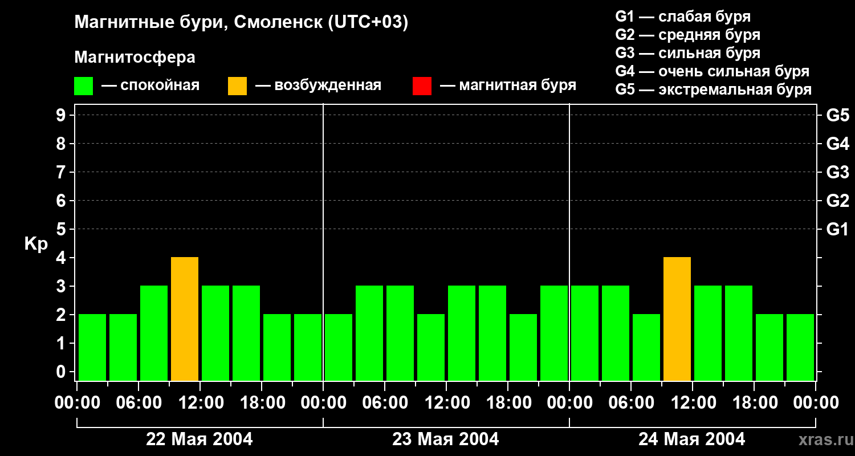Click the '23 Мая 2004' date label
The height and width of the screenshot is (456, 855).
click(x=446, y=439)
